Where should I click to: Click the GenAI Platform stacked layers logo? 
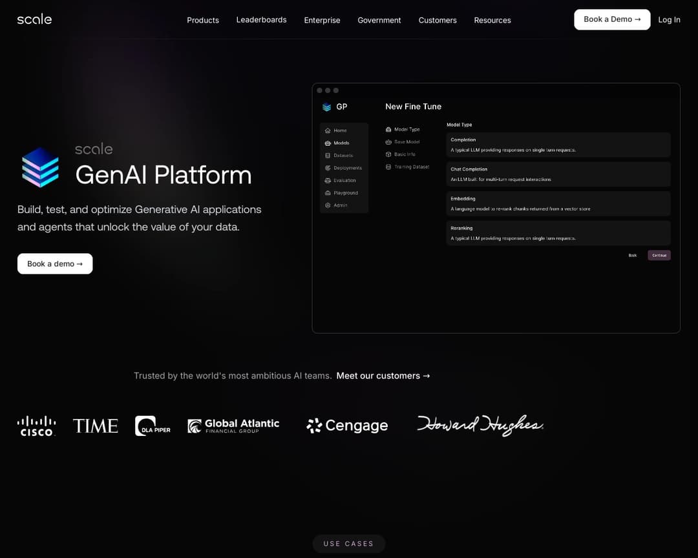pos(41,167)
